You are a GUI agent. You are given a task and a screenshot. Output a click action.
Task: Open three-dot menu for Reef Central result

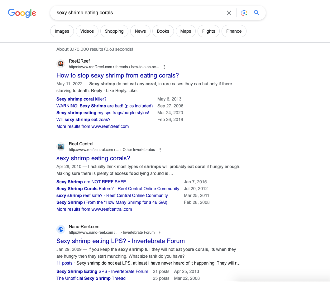[160, 150]
